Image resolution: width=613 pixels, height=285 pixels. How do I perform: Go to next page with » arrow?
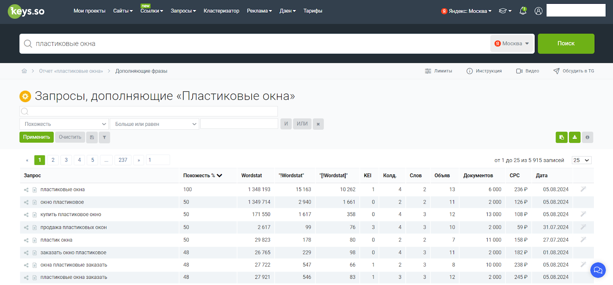tap(139, 160)
